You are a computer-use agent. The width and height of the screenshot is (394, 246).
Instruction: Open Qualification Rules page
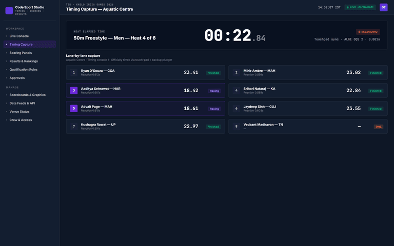coord(30,70)
